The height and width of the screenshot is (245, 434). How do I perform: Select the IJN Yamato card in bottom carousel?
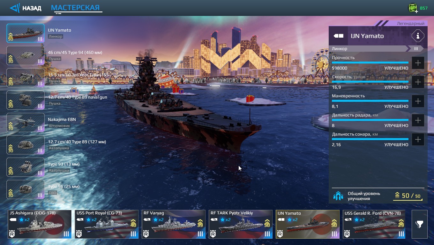[308, 224]
